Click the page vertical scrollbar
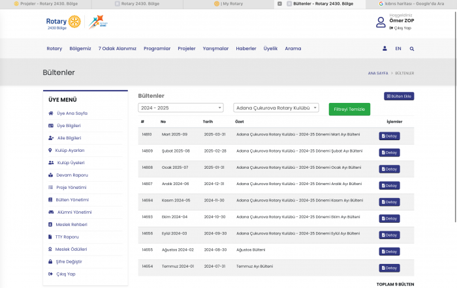457x288 pixels. [x=455, y=117]
